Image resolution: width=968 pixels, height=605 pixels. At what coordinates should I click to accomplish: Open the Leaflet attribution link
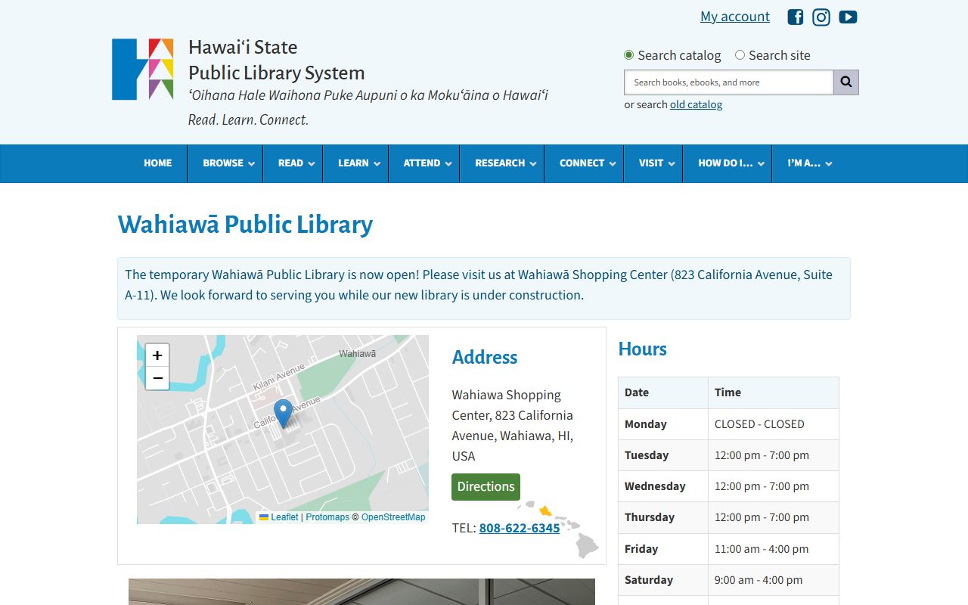279,517
